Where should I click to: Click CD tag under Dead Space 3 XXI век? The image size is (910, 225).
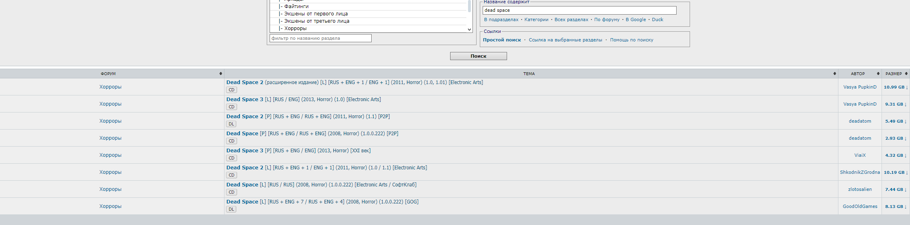click(x=231, y=158)
